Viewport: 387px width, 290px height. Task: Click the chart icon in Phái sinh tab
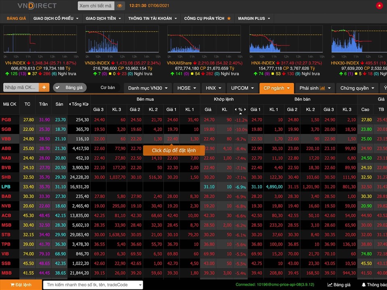pos(322,88)
